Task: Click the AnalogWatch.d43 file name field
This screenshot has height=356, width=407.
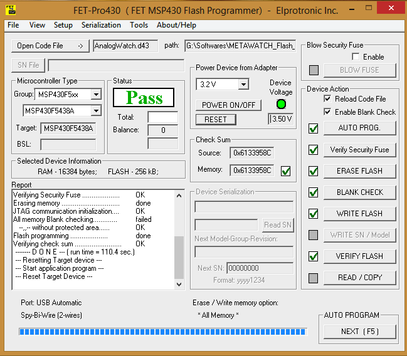Action: (x=125, y=46)
